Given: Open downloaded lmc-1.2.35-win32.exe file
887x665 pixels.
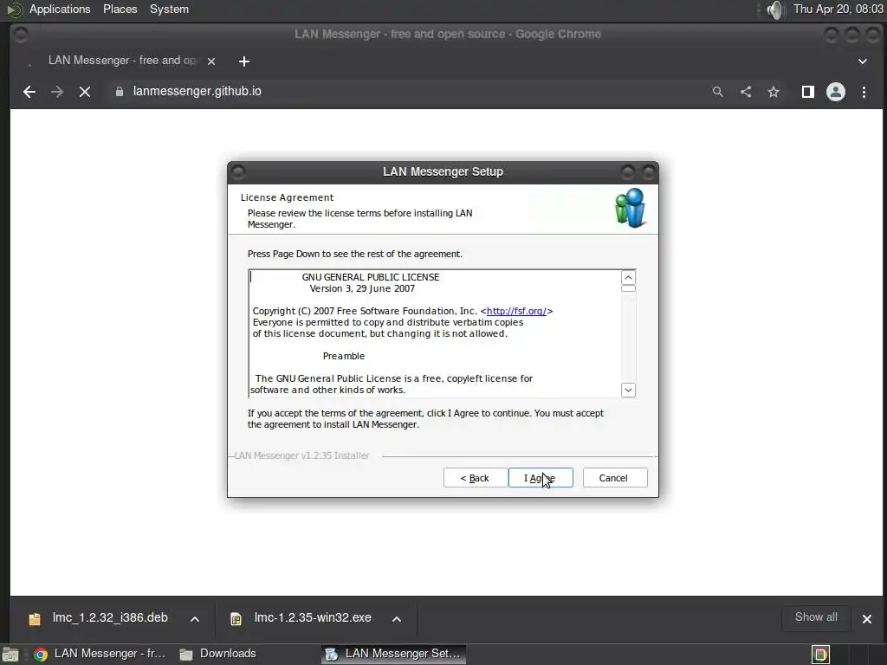Looking at the screenshot, I should coord(312,617).
